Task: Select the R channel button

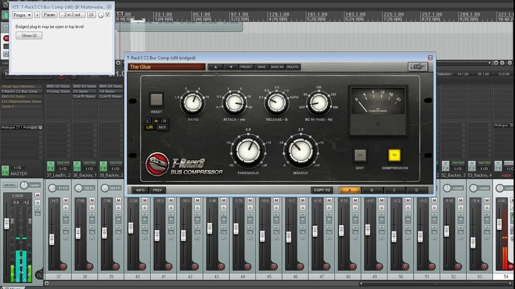Action: coord(164,120)
